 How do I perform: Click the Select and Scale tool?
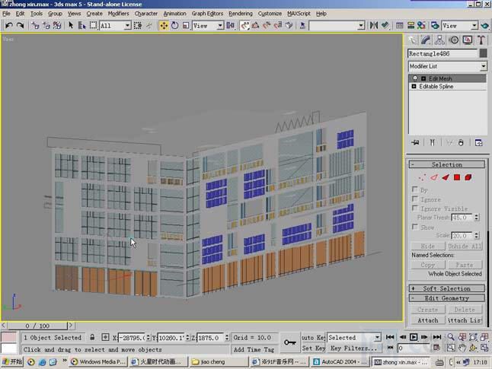coord(186,25)
